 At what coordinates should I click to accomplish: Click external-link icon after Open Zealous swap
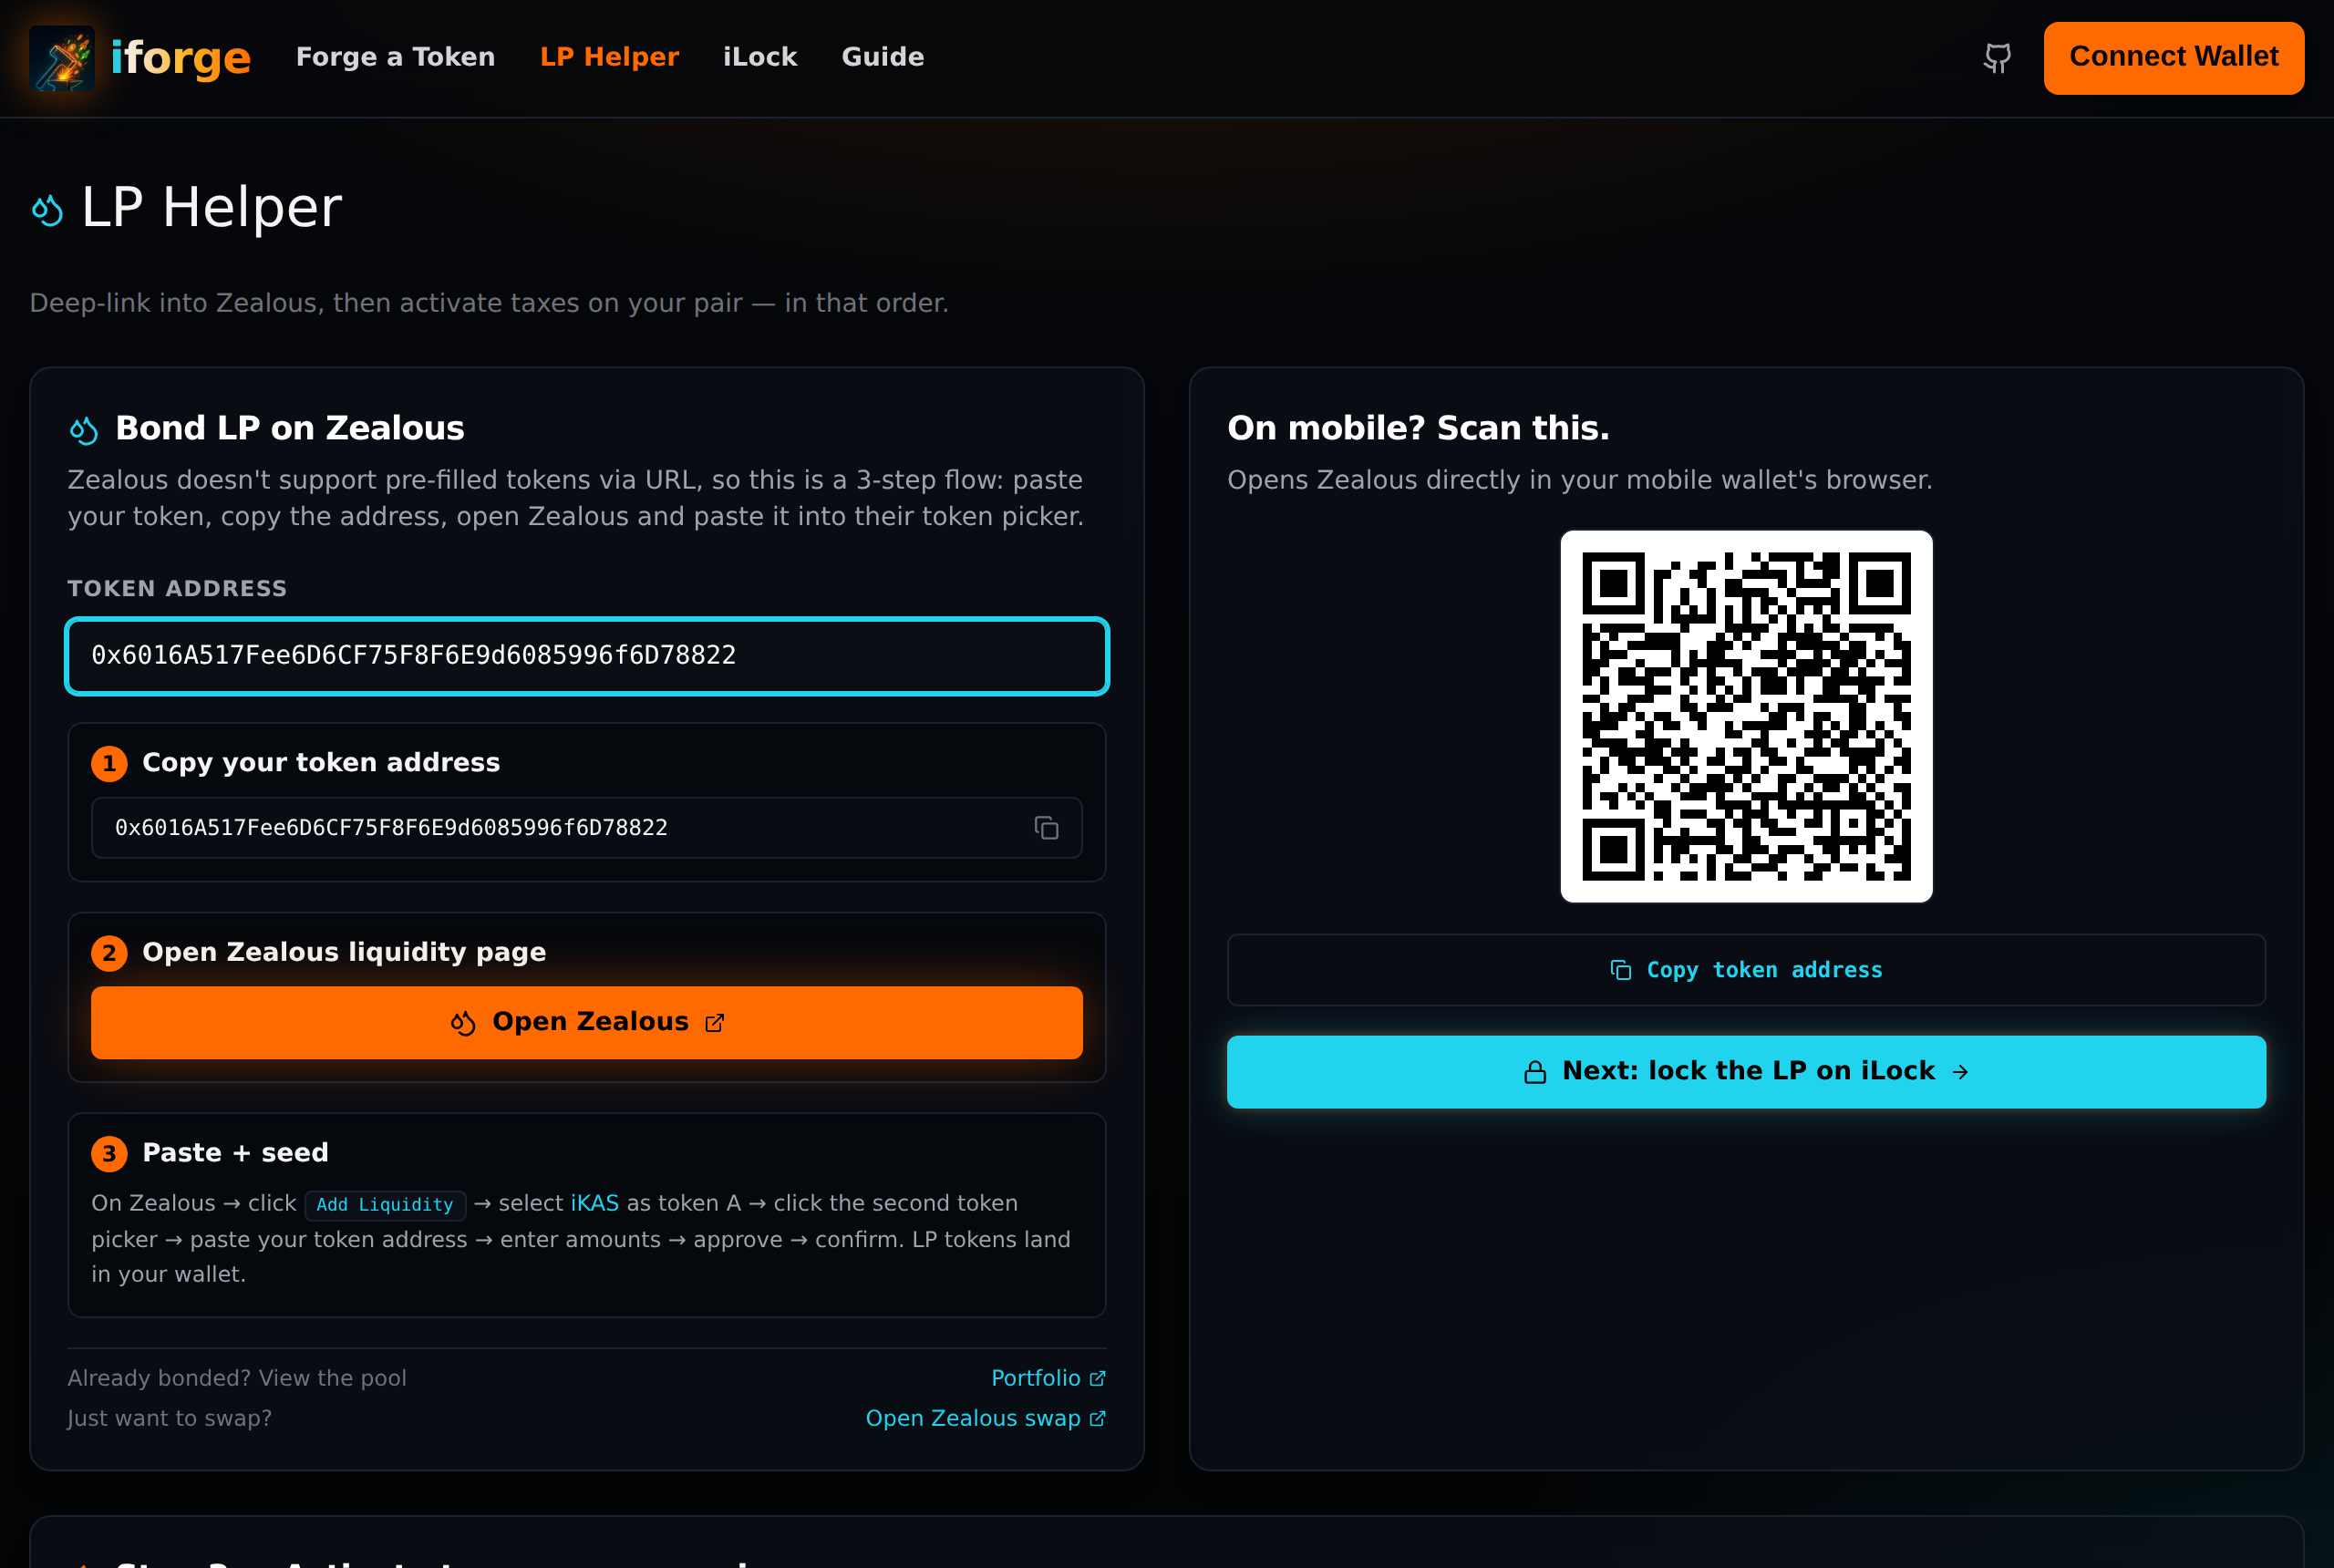(1097, 1419)
